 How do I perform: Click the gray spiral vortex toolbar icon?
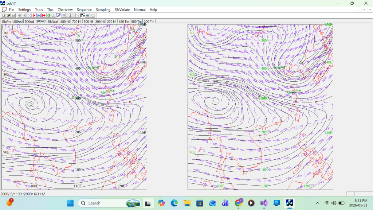[73, 15]
